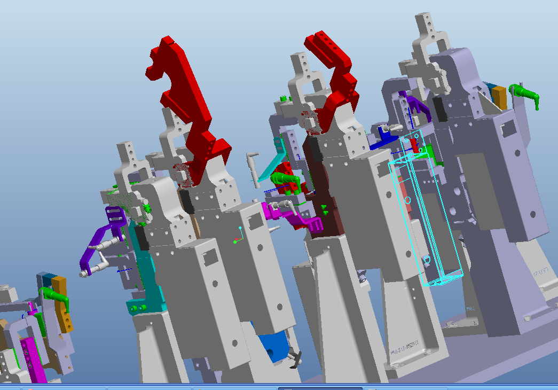The height and width of the screenshot is (390, 558).
Task: Pick the coordinate system marker at the center
Action: point(239,236)
